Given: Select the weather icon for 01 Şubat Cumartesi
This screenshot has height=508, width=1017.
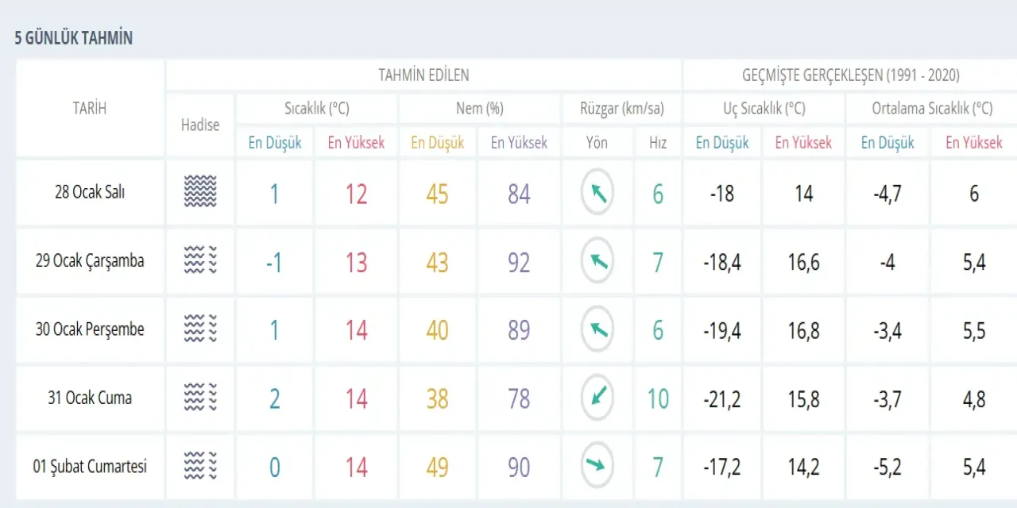Looking at the screenshot, I should click(200, 466).
